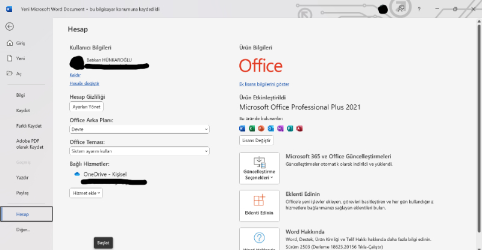Image resolution: width=482 pixels, height=250 pixels.
Task: Select Adobe PDF olarak Kaydet
Action: (30, 144)
